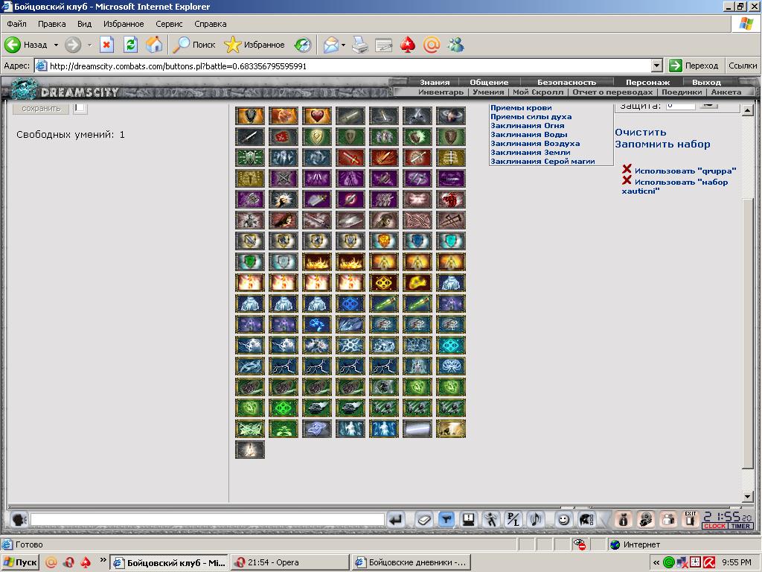Image resolution: width=762 pixels, height=572 pixels.
Task: Click the EXIT door icon near clock
Action: coord(691,519)
